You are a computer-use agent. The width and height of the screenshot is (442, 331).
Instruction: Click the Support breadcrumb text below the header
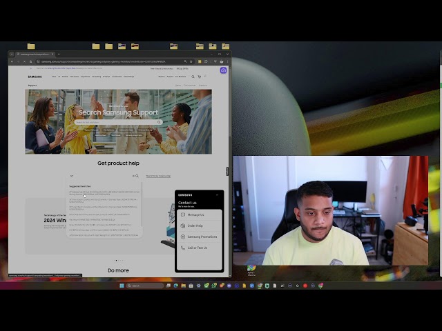32,86
